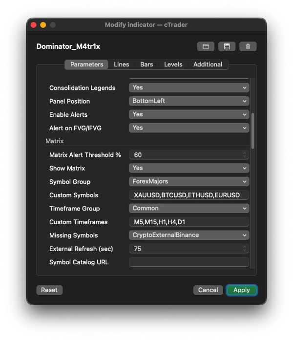This screenshot has width=293, height=340.
Task: Close the Modify indicator window
Action: click(x=34, y=25)
